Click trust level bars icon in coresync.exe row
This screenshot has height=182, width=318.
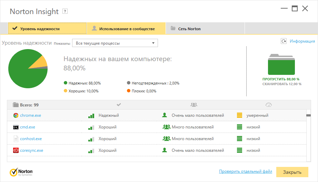click(x=91, y=151)
